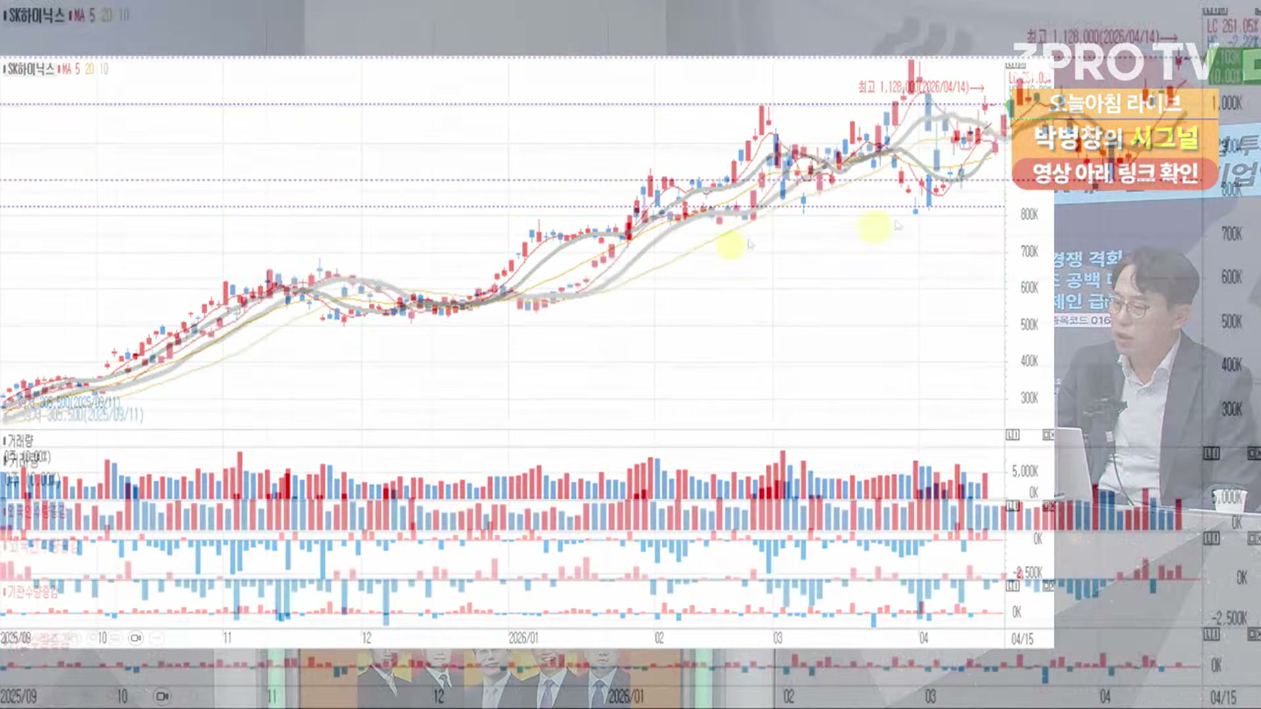This screenshot has width=1261, height=709.
Task: Click the camera icon on the dimmed bottom date axis
Action: click(162, 697)
